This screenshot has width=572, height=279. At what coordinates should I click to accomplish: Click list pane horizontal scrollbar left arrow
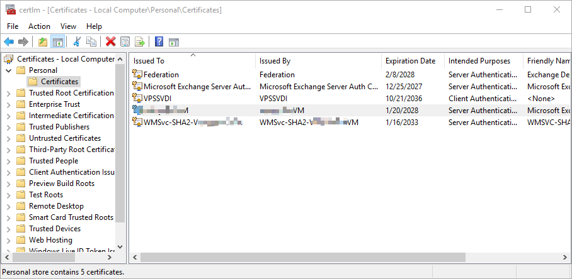(x=135, y=258)
